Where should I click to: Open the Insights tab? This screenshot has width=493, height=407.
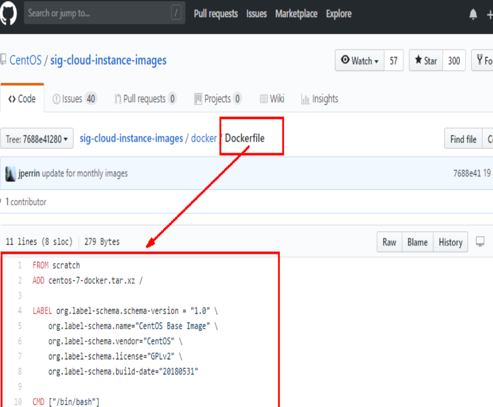319,99
